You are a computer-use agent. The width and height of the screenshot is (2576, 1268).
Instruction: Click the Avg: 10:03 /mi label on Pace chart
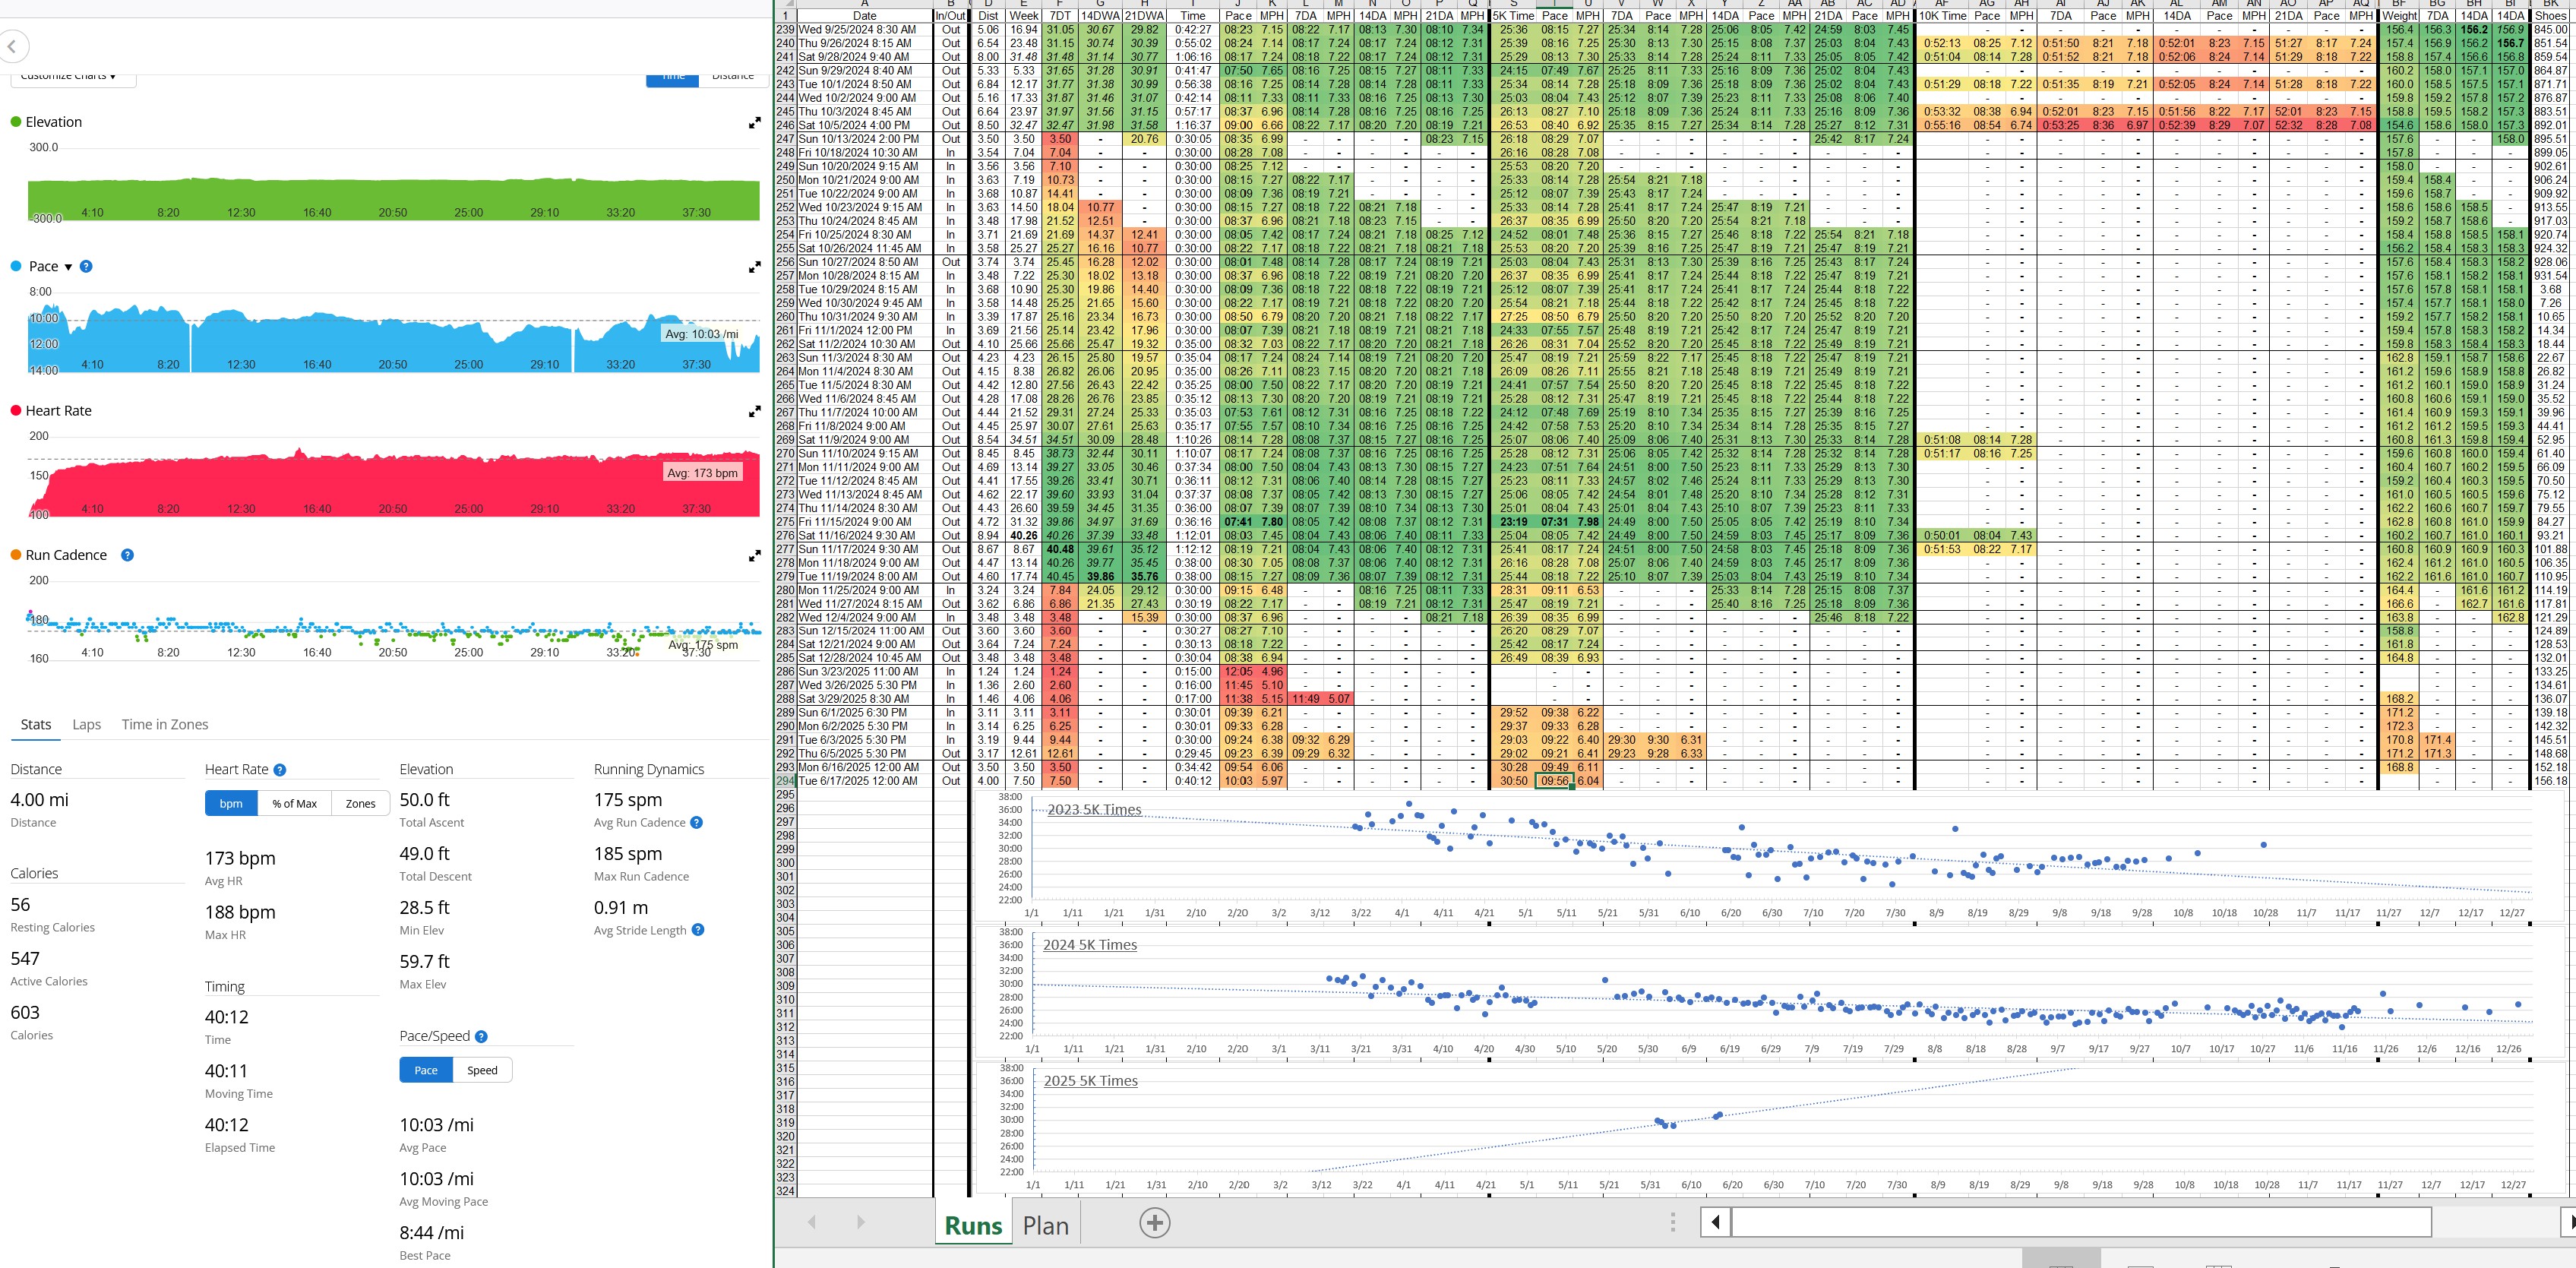tap(702, 334)
